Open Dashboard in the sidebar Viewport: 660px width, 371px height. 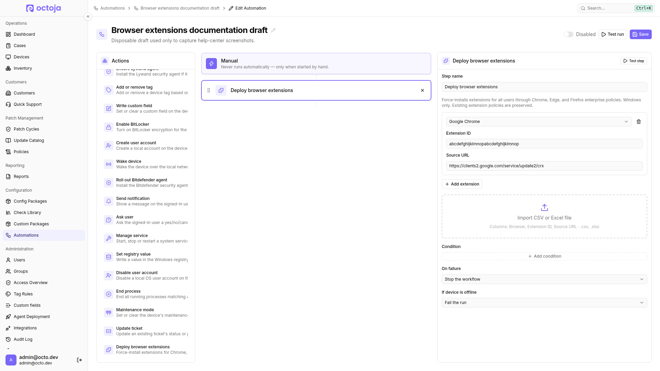(x=44, y=34)
